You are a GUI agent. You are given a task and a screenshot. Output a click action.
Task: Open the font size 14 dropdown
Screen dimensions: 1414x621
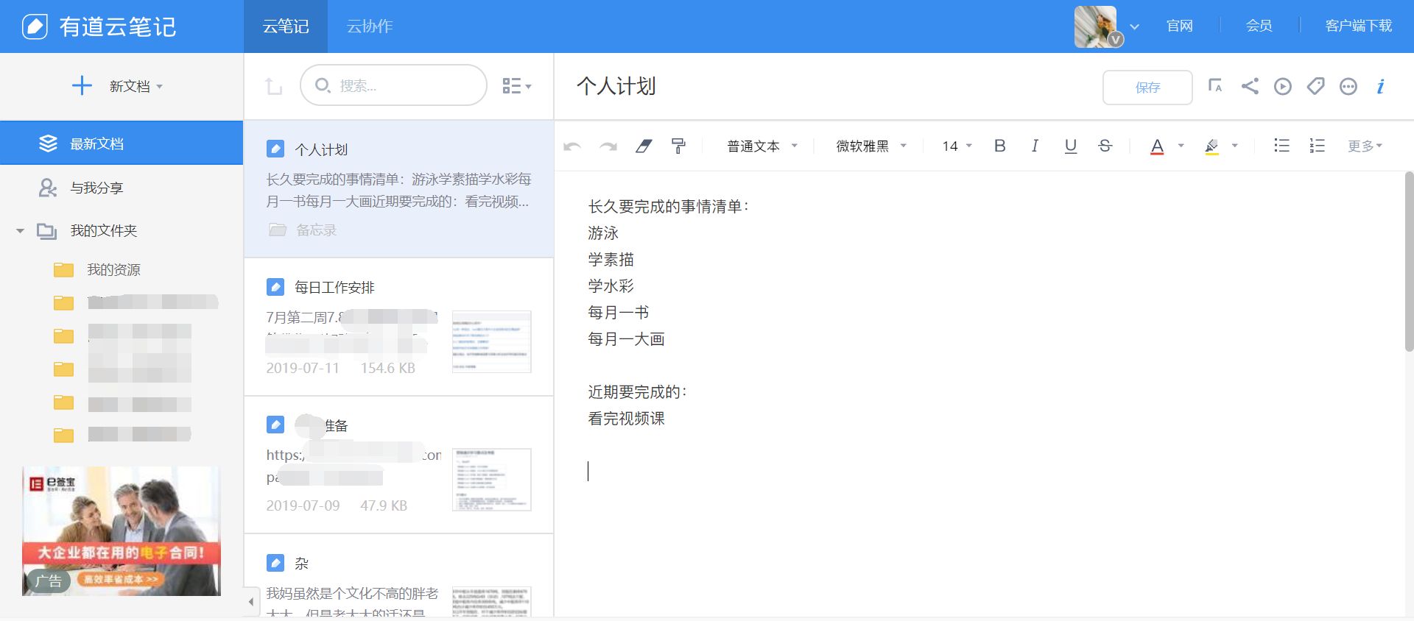coord(957,146)
